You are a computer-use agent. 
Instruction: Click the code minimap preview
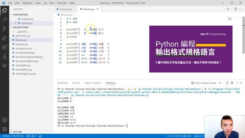(x=230, y=18)
